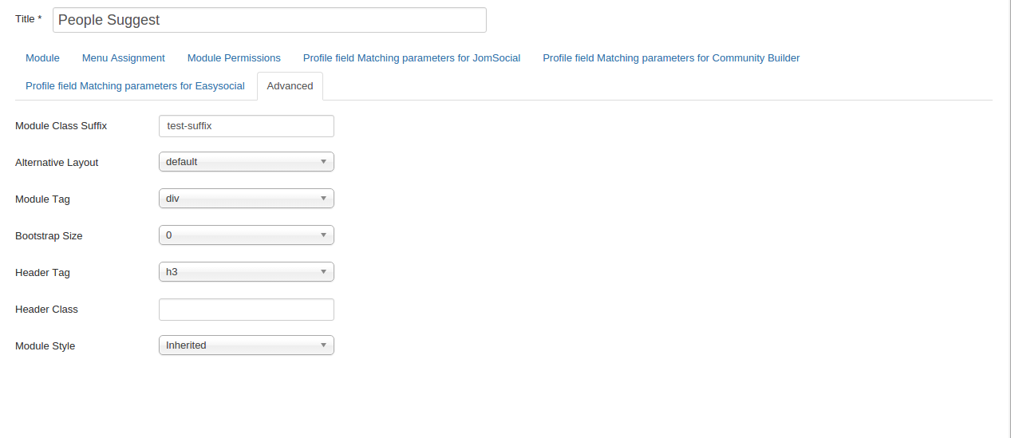This screenshot has height=438, width=1011.
Task: Open the Menu Assignment tab
Action: click(124, 58)
